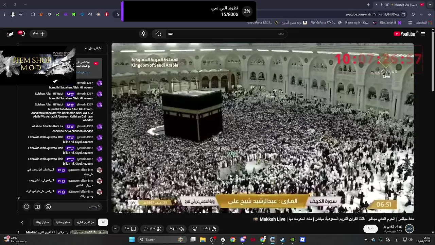Create a clip with the scissors button
This screenshot has width=435, height=245.
tap(153, 229)
